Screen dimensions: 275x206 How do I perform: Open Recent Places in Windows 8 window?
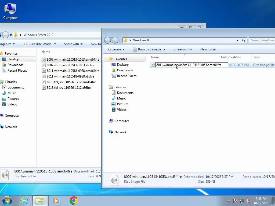click(127, 76)
